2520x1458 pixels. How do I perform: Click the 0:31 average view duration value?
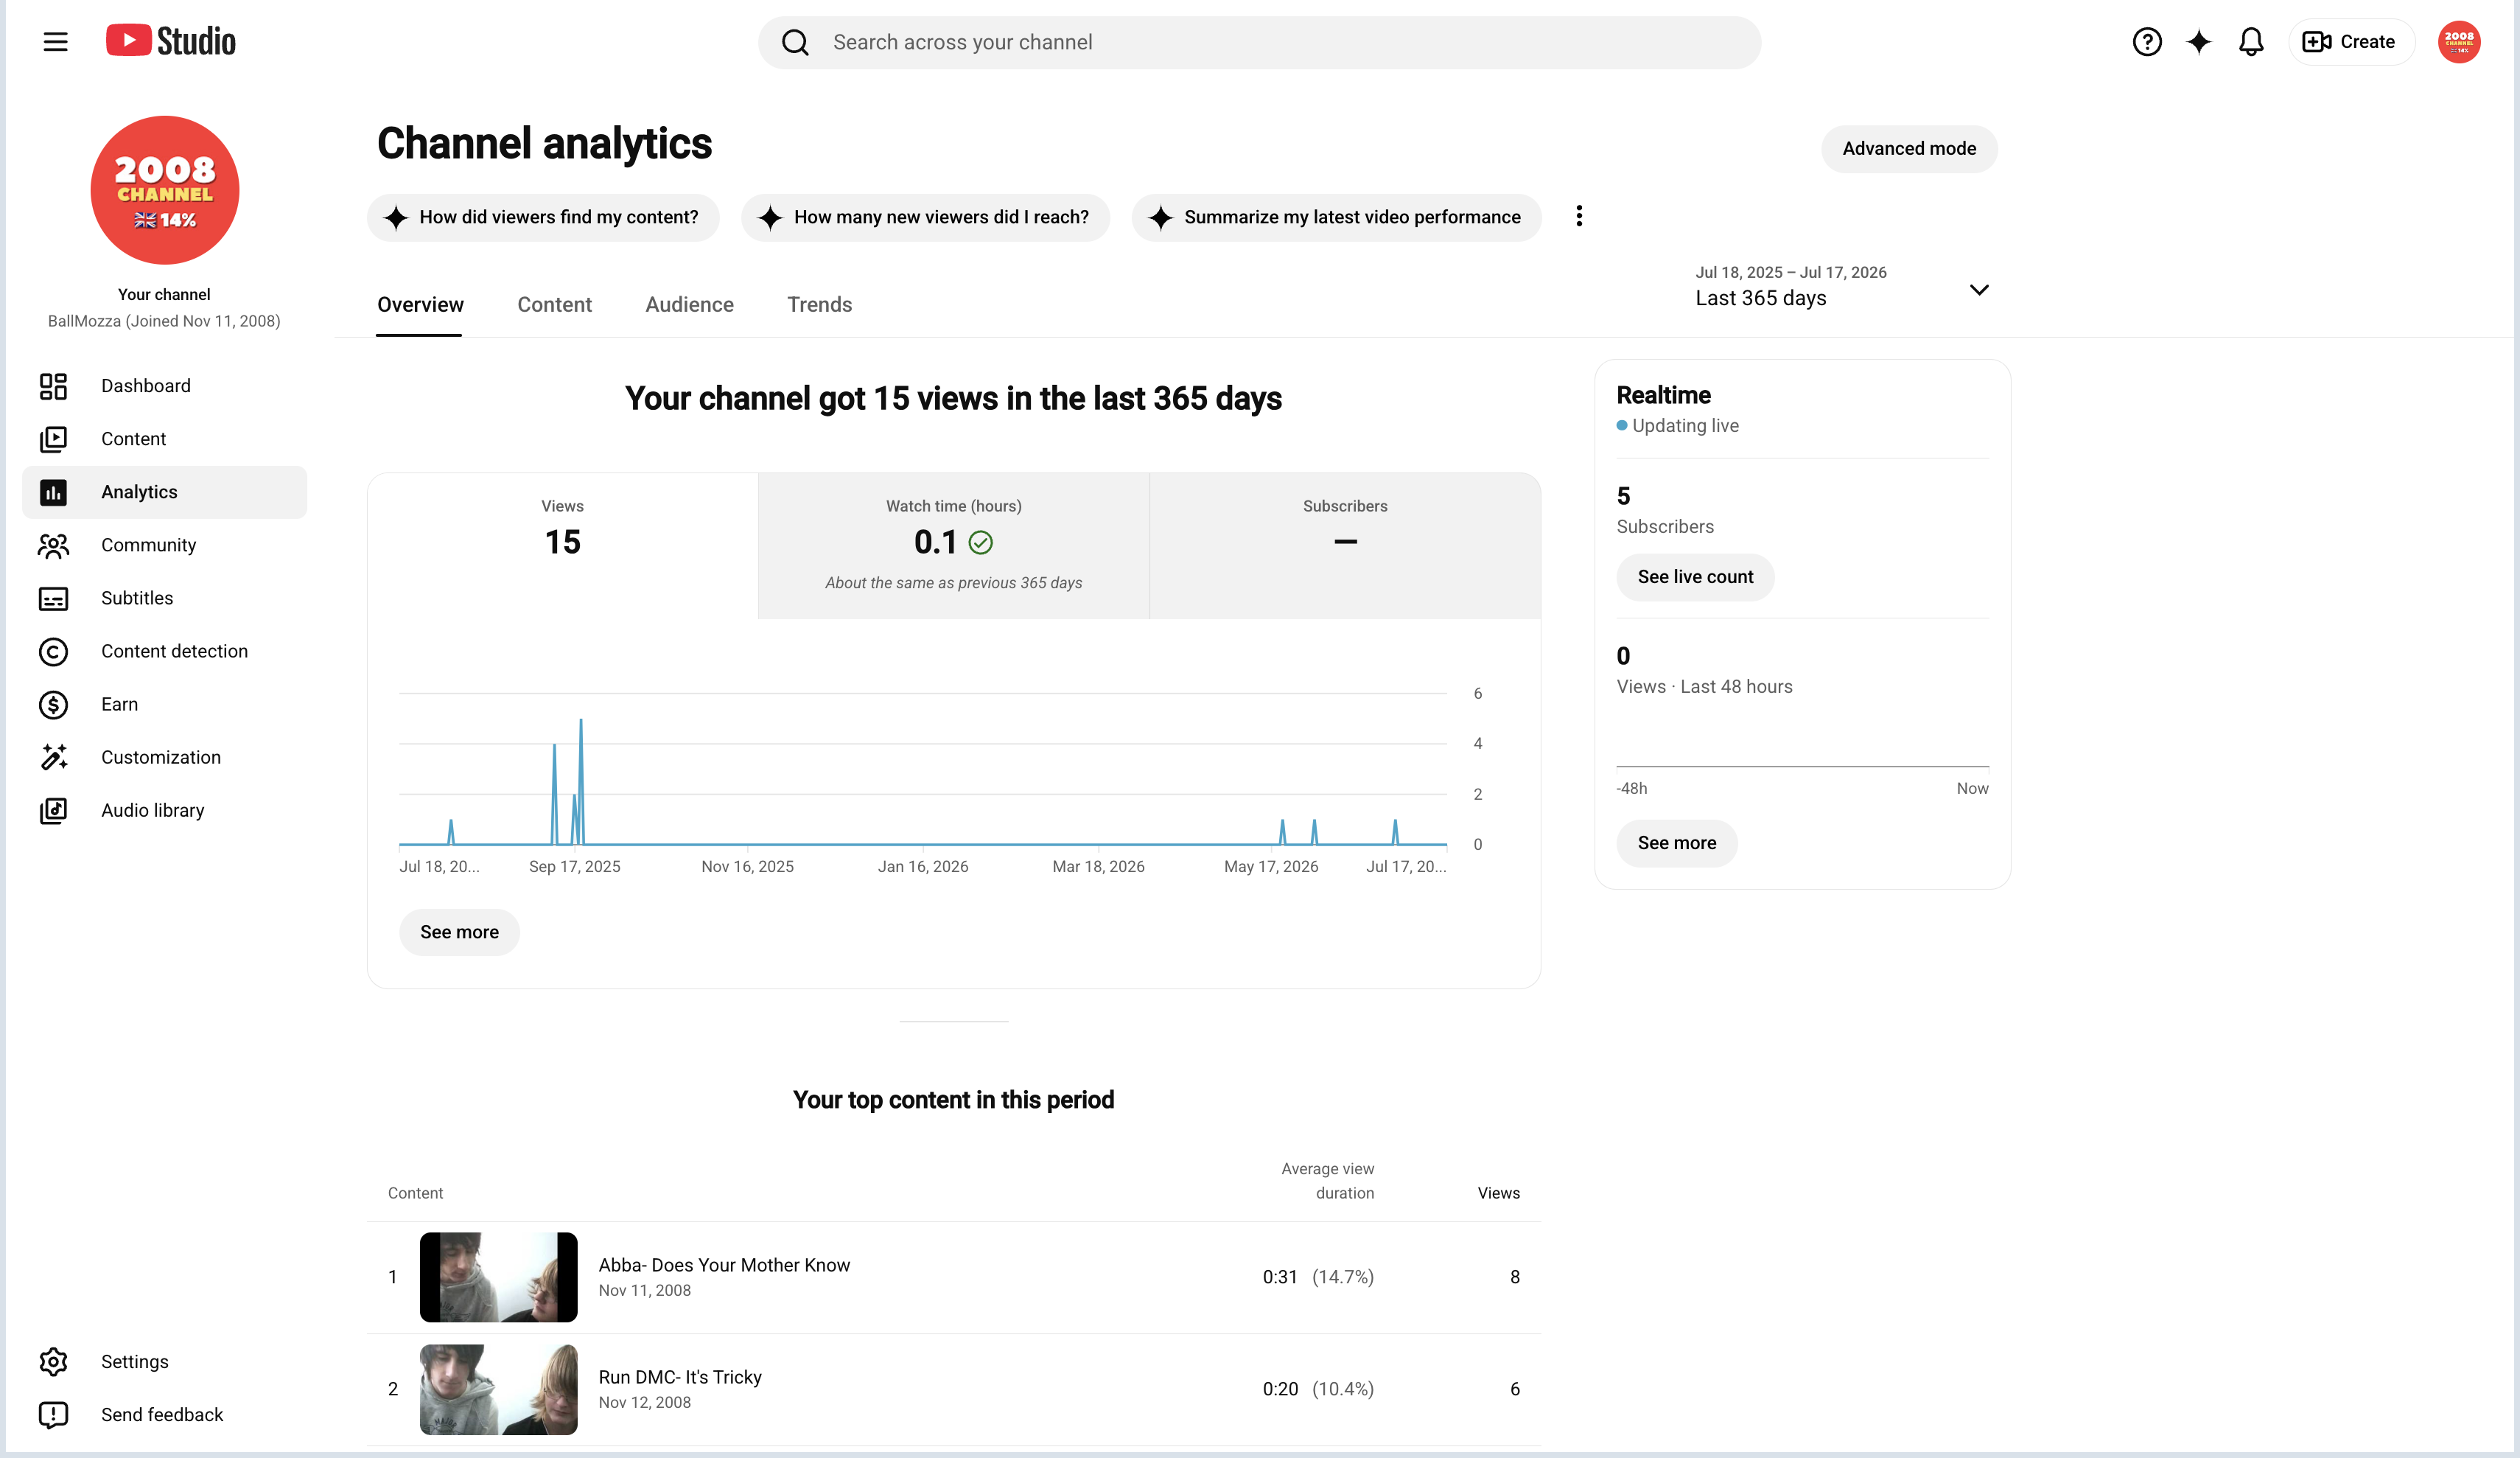(1279, 1277)
